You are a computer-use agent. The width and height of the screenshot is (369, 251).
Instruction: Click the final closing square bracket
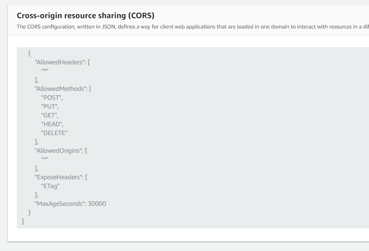[23, 221]
